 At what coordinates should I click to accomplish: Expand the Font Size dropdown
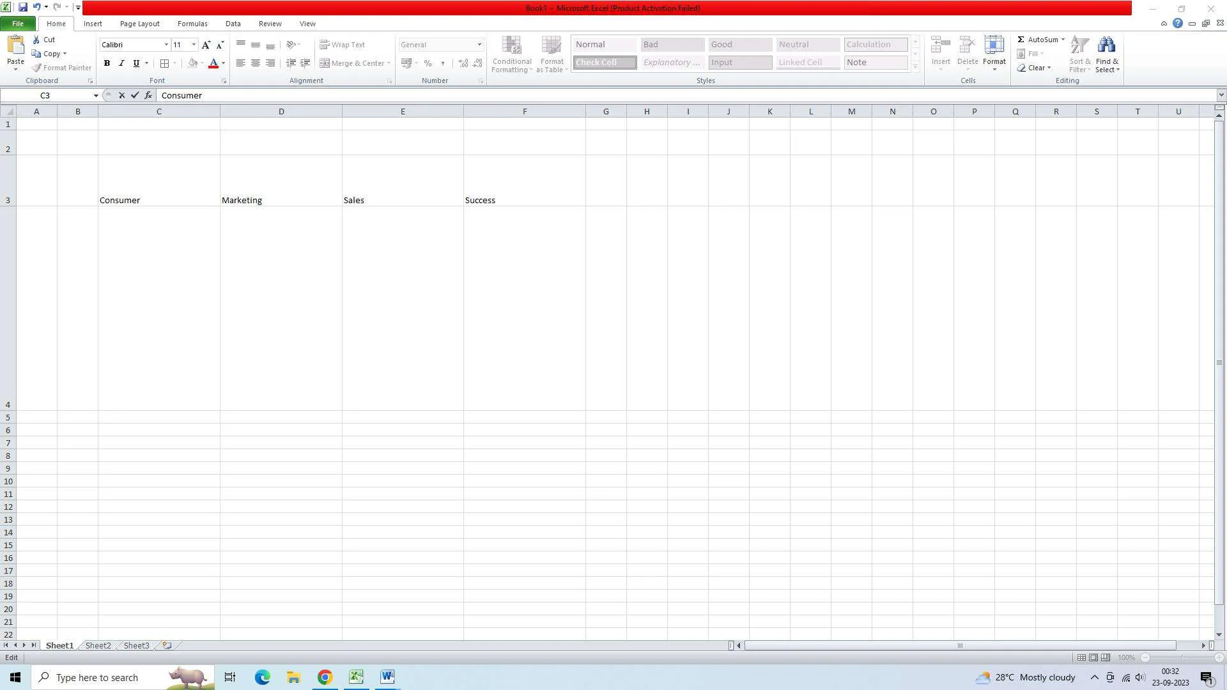(193, 45)
